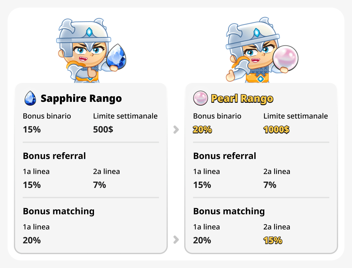
Task: Click the highlighted 15% matching bonus value
Action: (273, 241)
